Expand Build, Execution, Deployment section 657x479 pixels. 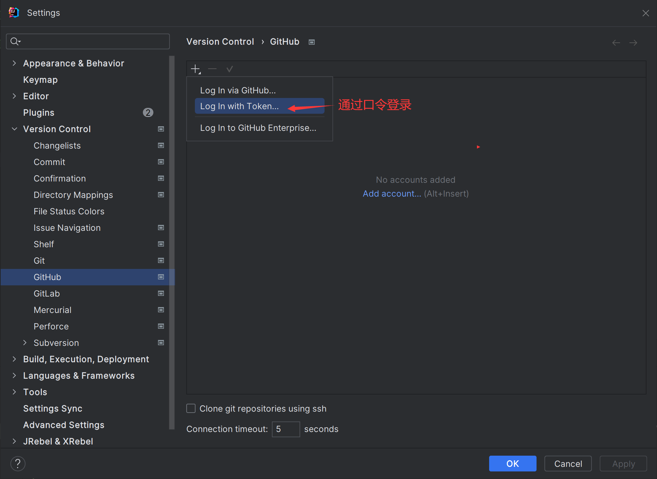[x=14, y=359]
